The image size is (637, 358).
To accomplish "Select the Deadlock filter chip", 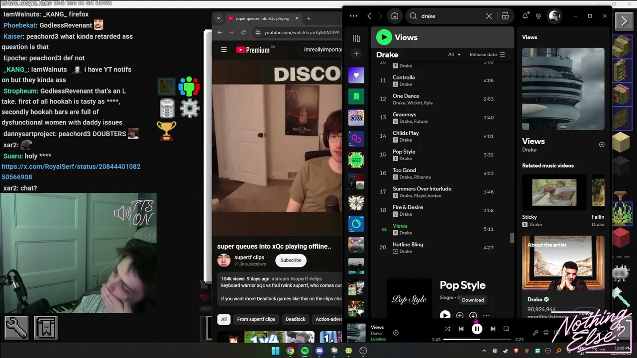I will click(x=296, y=319).
